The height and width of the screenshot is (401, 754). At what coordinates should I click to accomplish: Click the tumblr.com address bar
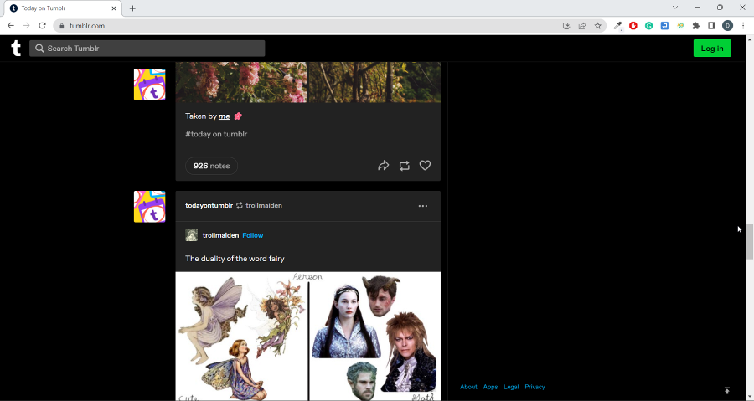pos(307,26)
